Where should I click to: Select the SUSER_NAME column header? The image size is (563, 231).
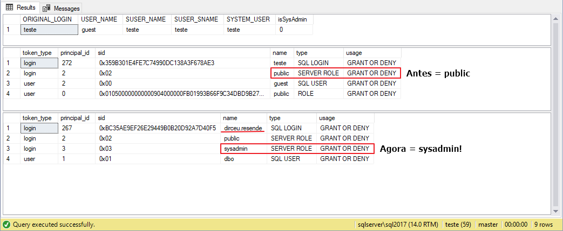(147, 19)
